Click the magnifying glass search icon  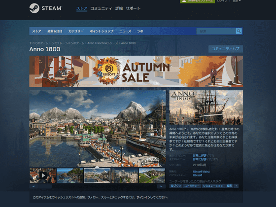[239, 31]
